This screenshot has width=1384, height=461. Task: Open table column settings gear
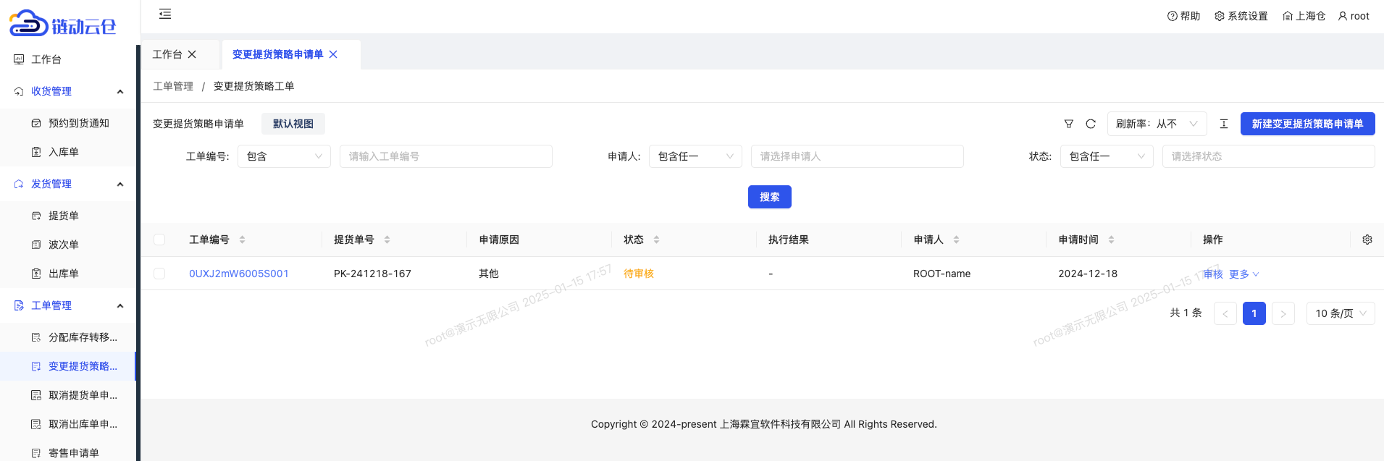point(1367,240)
